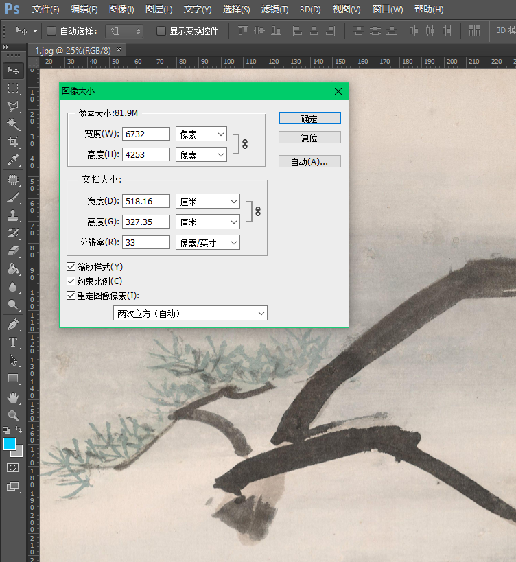Select the Dodge tool
516x562 pixels.
(13, 305)
